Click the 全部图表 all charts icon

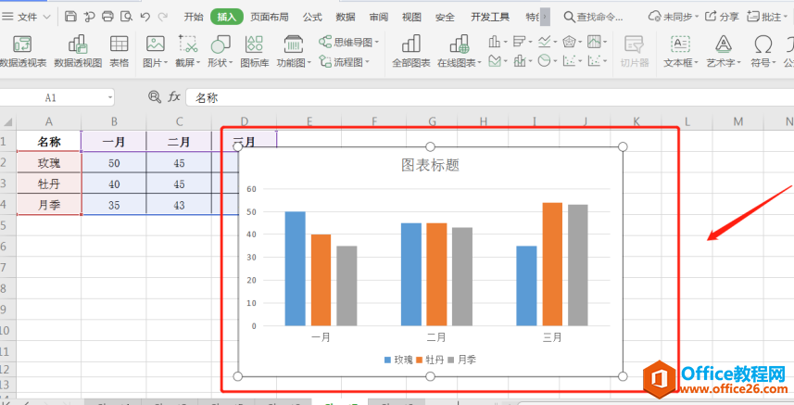tap(411, 44)
